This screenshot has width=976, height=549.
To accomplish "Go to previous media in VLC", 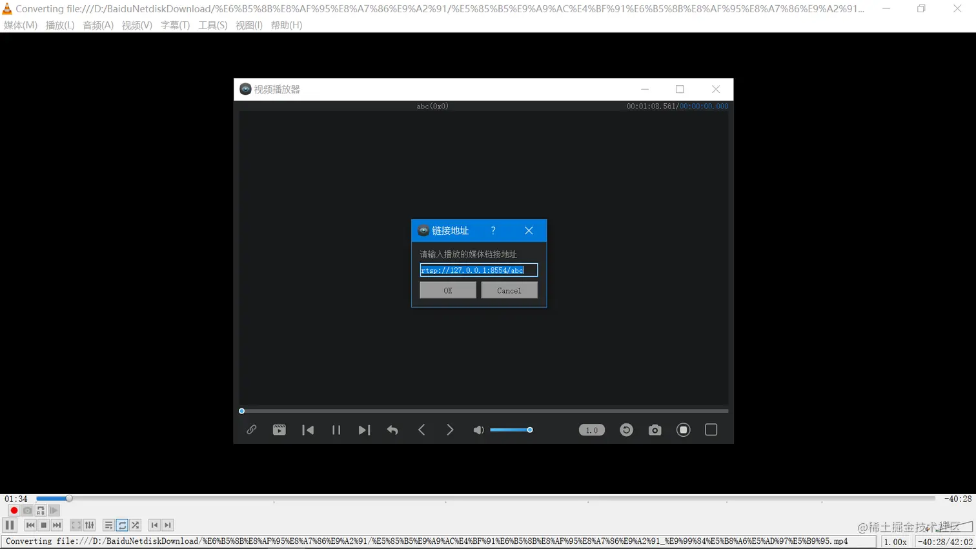I will pos(30,525).
